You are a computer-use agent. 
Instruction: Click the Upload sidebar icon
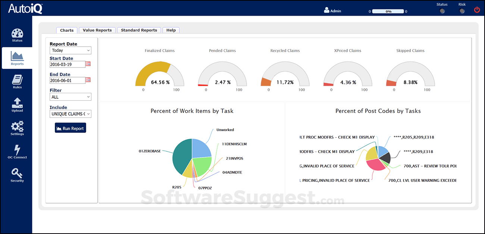click(x=17, y=105)
